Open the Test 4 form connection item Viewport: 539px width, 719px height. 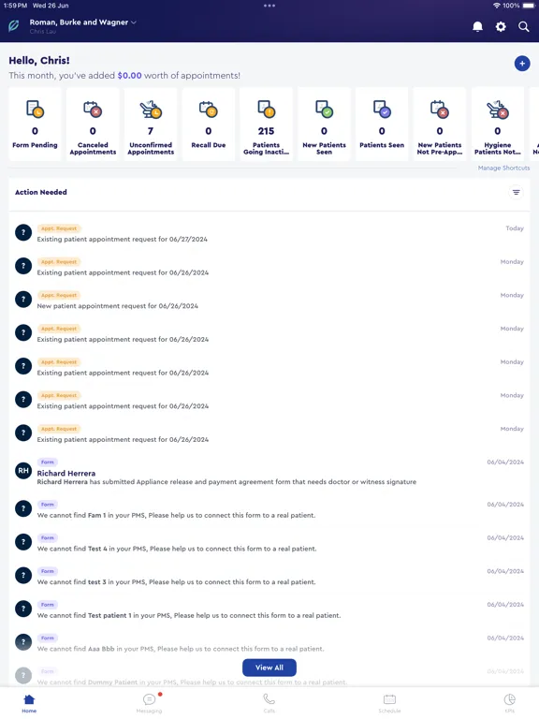point(269,543)
